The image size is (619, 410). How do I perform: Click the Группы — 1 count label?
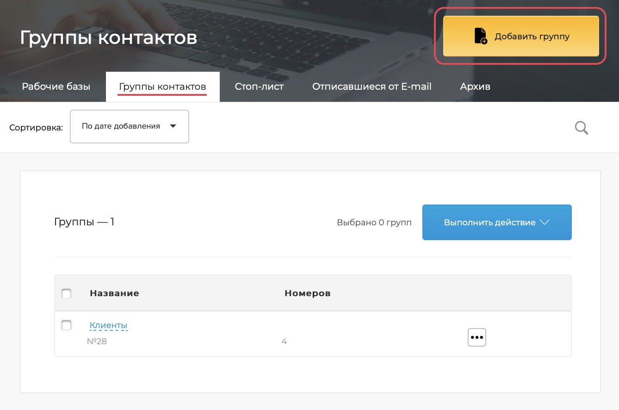(84, 222)
